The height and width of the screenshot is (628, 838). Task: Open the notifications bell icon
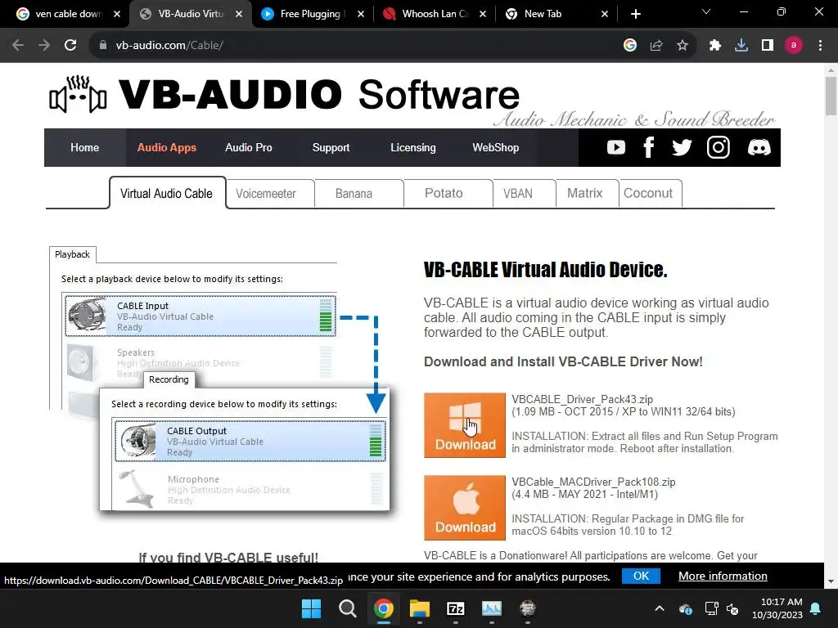(816, 608)
